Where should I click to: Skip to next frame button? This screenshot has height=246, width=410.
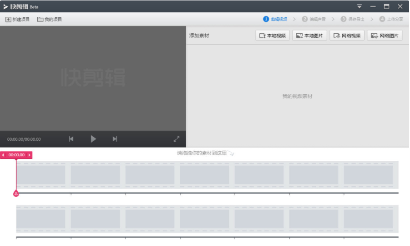[x=115, y=139]
